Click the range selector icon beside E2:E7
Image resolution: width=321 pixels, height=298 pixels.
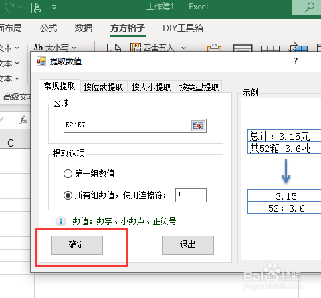pos(198,126)
